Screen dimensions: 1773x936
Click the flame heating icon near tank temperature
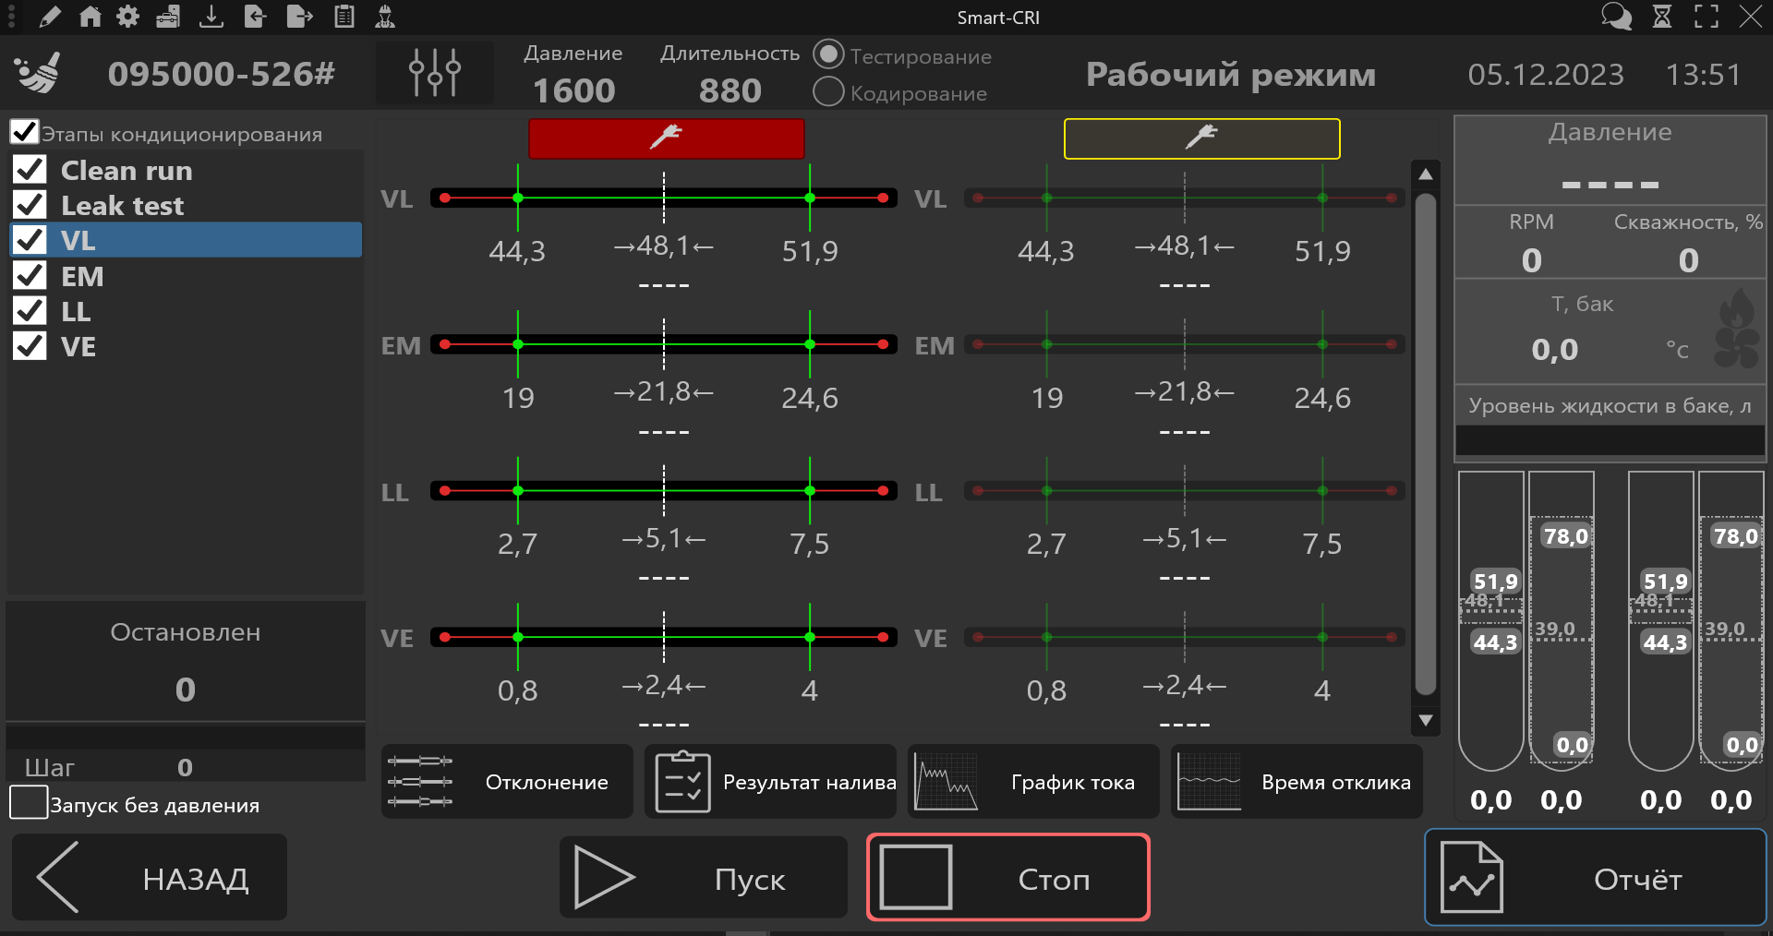coord(1738,310)
